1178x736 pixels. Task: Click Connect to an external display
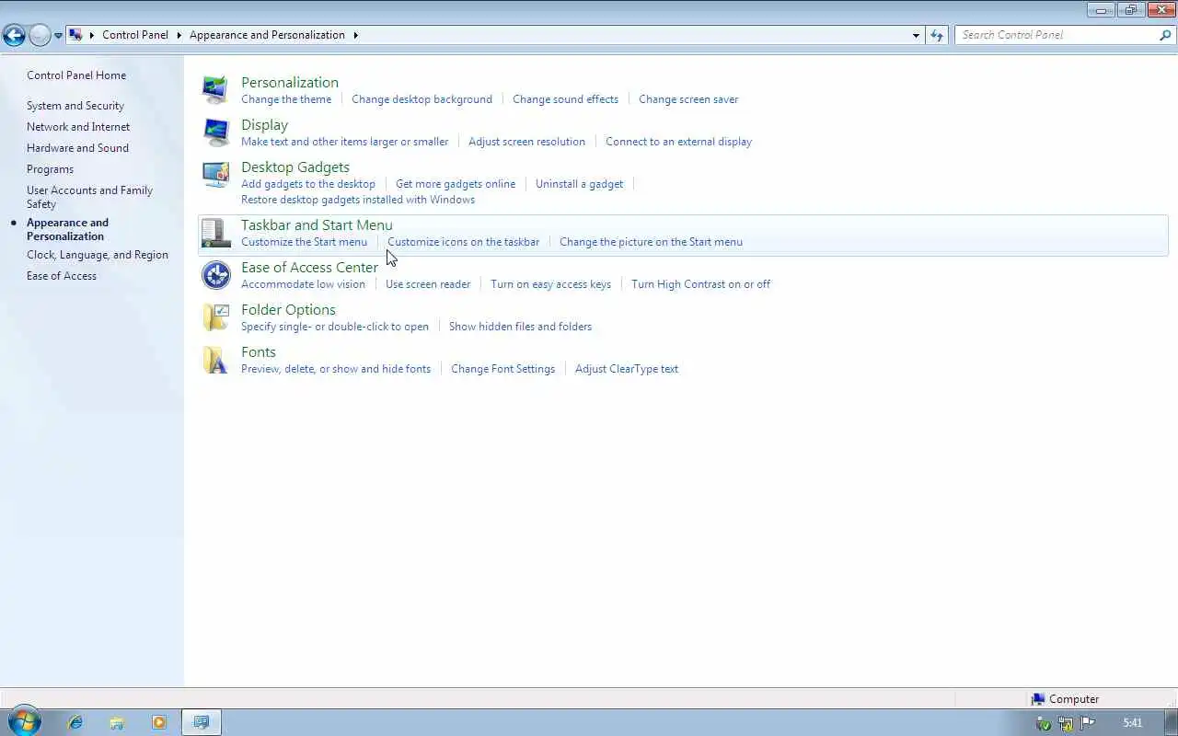[678, 142]
